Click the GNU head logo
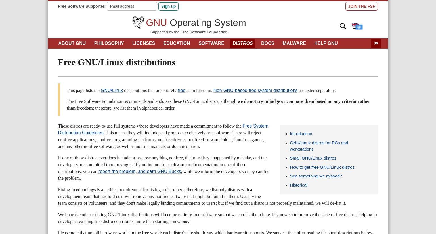Screen dimensions: 436x234 point(138,22)
